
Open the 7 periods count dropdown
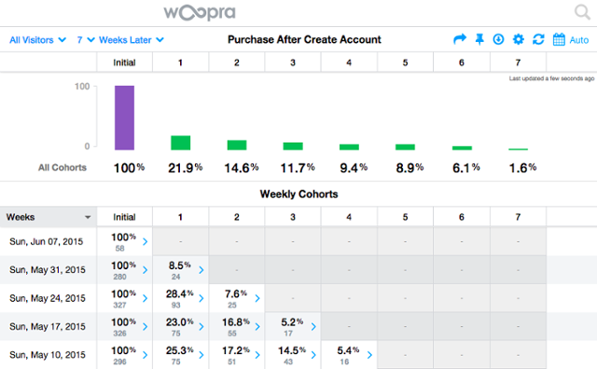coord(86,40)
